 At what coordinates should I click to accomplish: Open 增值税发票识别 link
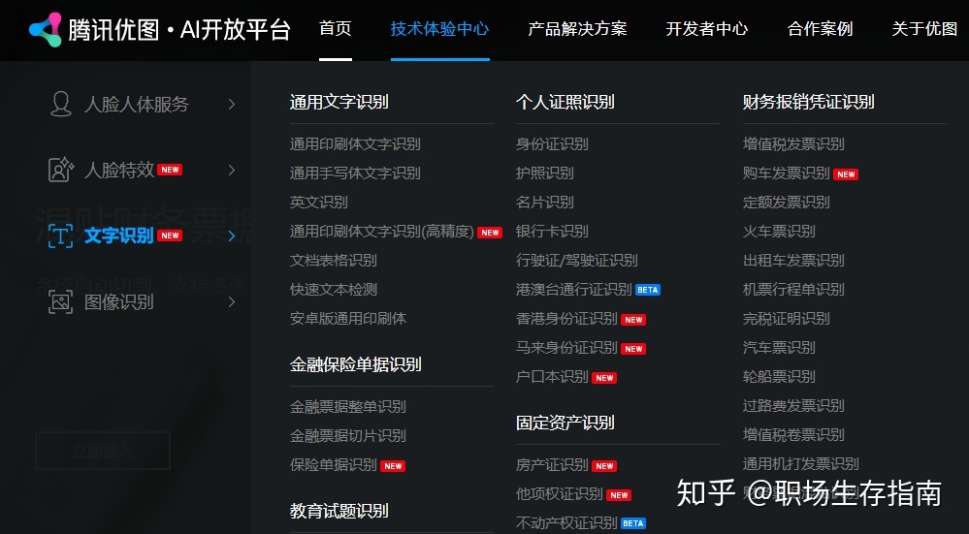coord(793,143)
